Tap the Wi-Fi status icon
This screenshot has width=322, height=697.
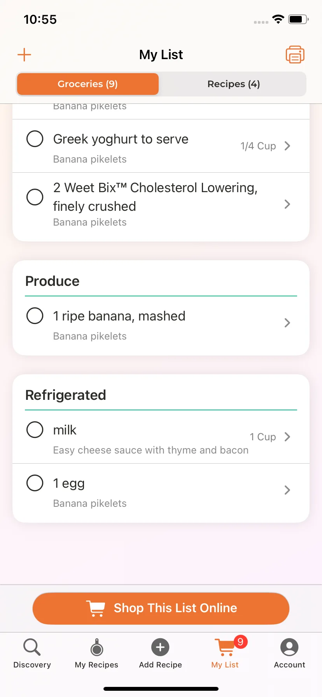[x=278, y=19]
